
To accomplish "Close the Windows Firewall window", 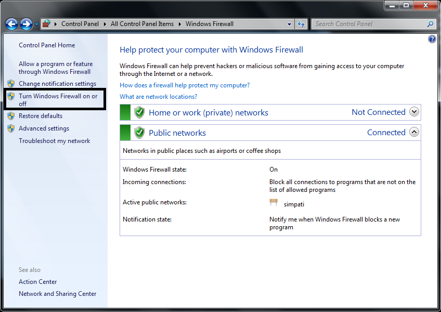I will 425,5.
